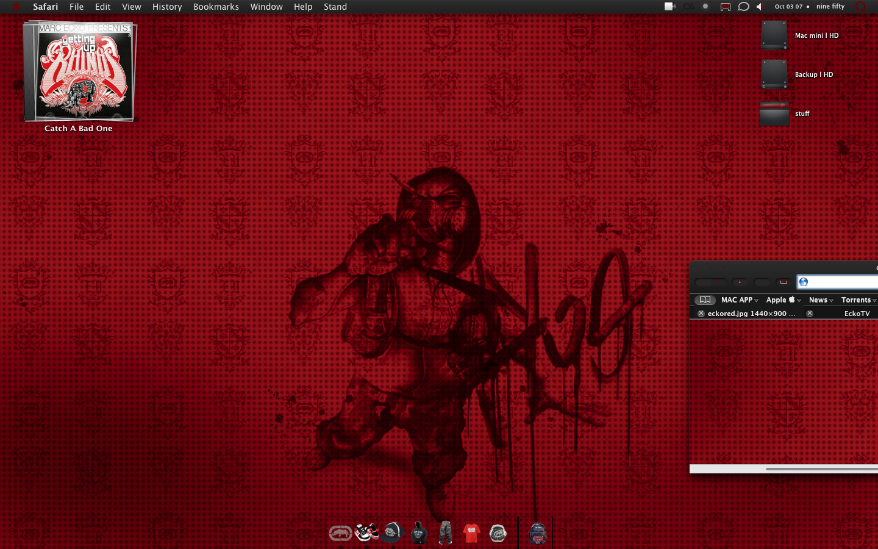This screenshot has width=878, height=549.
Task: Click the Oct 03 07 date text
Action: tap(788, 7)
